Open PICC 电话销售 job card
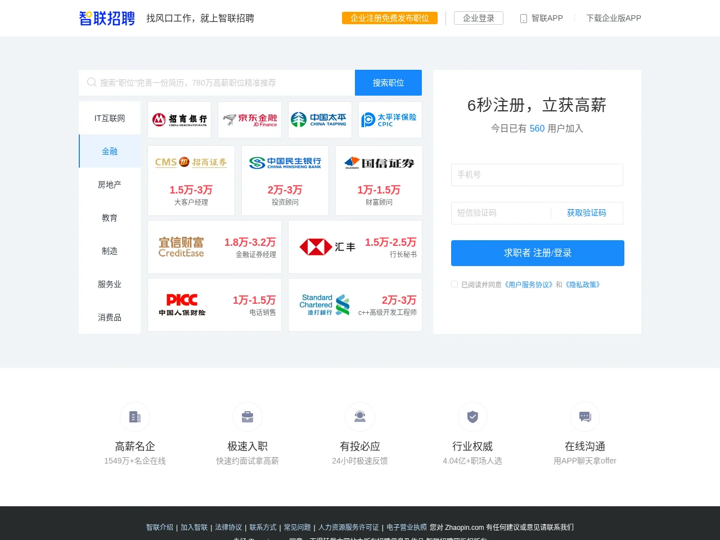 (214, 305)
